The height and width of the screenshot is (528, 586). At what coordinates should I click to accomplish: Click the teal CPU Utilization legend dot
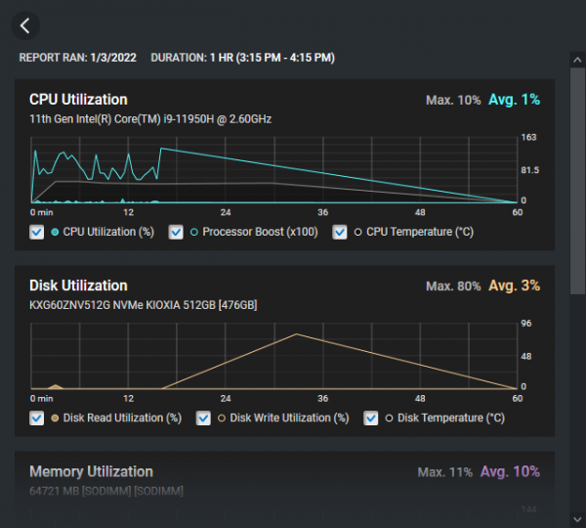click(55, 233)
